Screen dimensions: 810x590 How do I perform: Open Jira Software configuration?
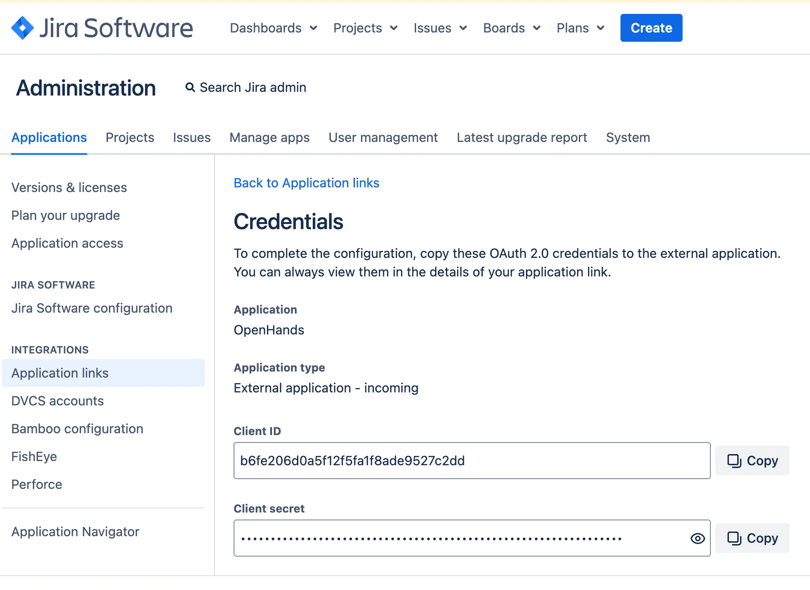pos(92,308)
